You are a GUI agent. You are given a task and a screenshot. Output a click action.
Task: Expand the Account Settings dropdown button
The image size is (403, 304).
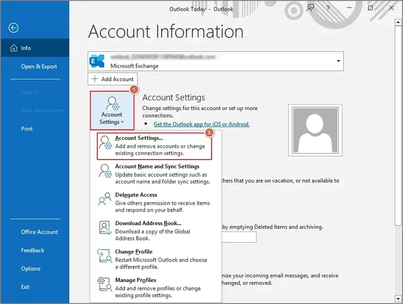(x=112, y=110)
